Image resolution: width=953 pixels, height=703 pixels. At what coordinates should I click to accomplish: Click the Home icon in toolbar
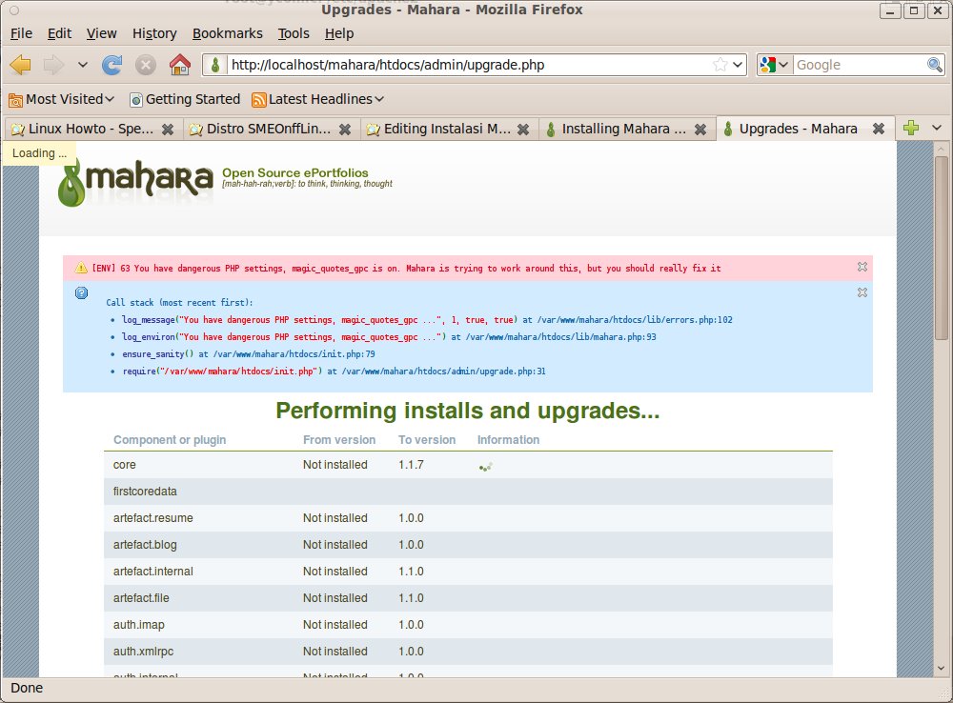(x=179, y=65)
